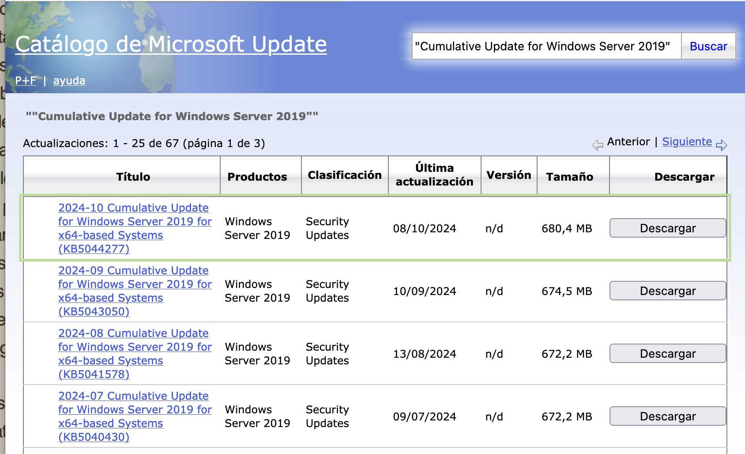Sort by Tamaño column header

click(569, 177)
